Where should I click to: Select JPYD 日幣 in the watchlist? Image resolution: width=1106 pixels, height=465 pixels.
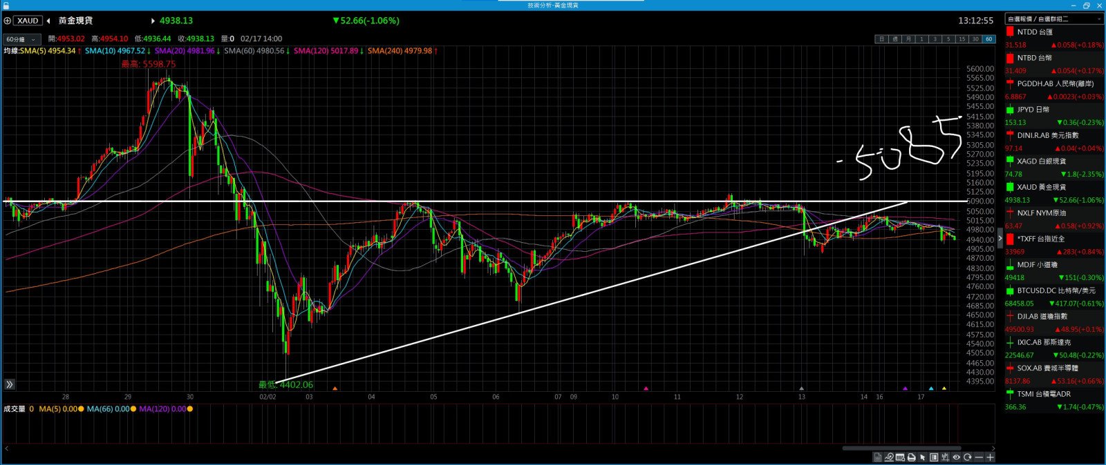(1054, 116)
